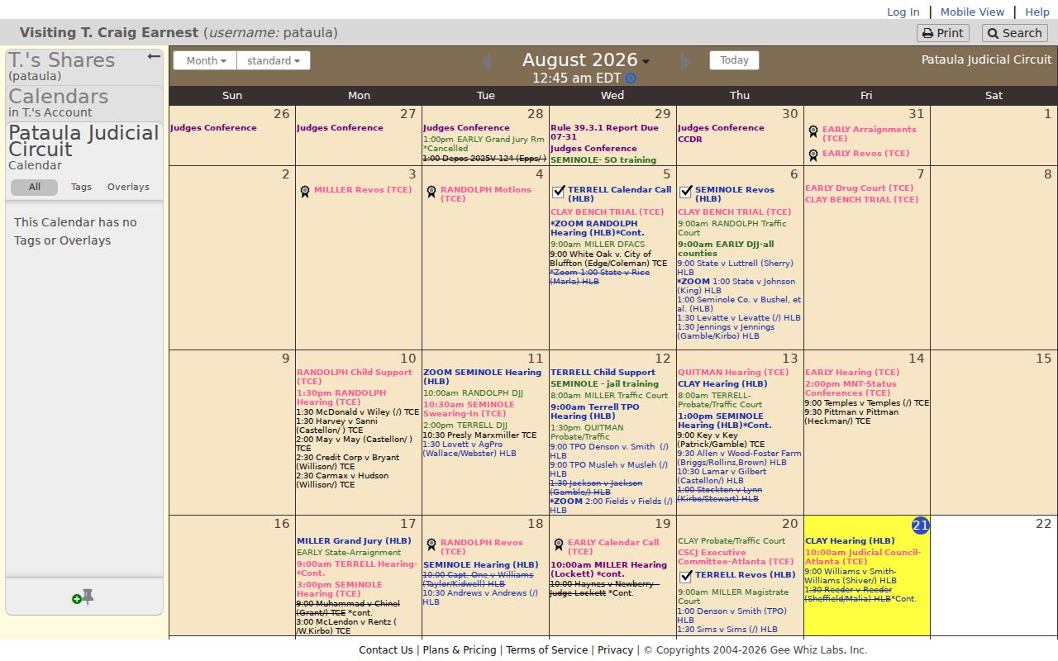Image resolution: width=1058 pixels, height=661 pixels.
Task: Open the 'CLAY Hearing (HLB)' event on the 21st
Action: click(850, 541)
